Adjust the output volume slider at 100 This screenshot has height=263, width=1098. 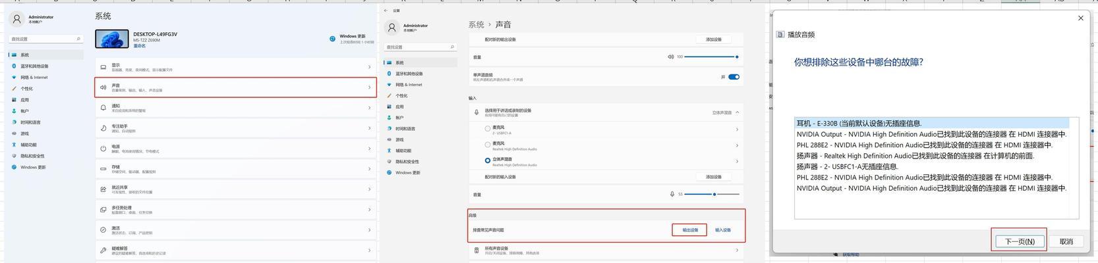pos(711,57)
